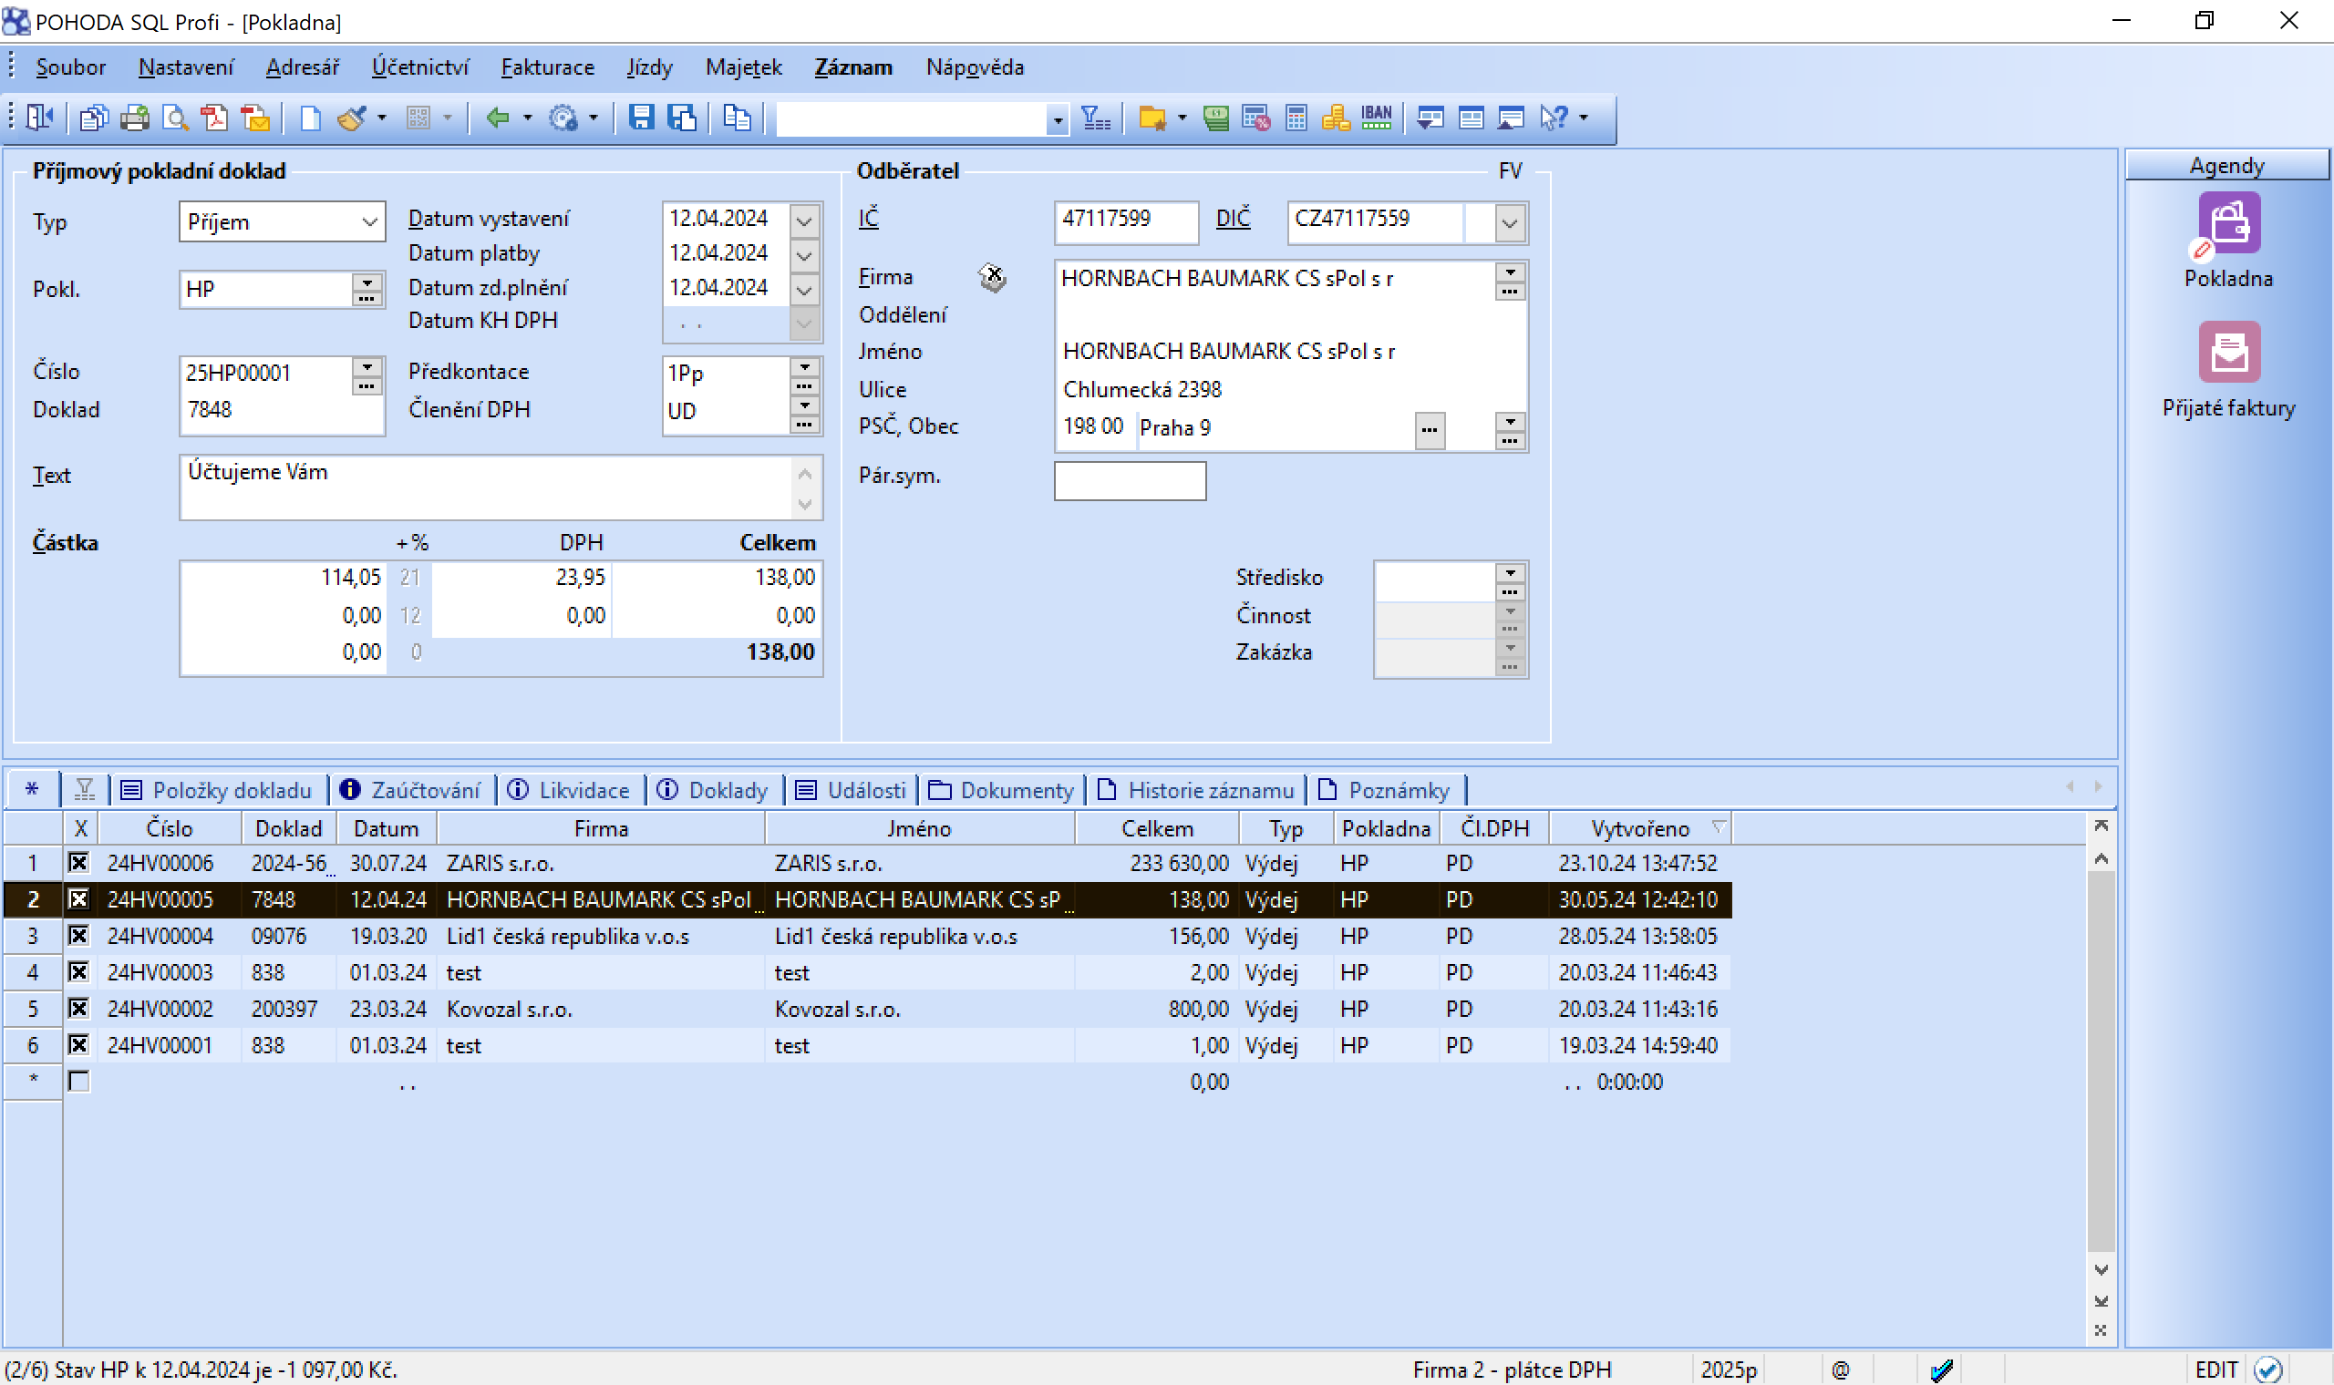Save record with the floppy disk icon
Screen dimensions: 2334x1385
click(640, 118)
